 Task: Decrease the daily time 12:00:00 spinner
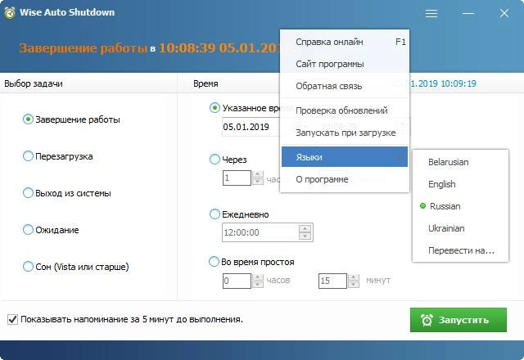[305, 236]
